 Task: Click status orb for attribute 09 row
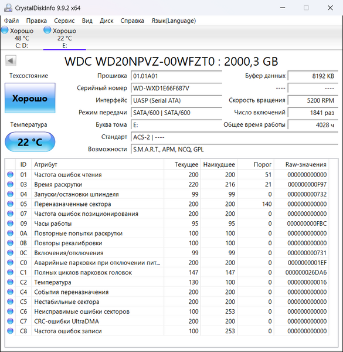pyautogui.click(x=11, y=224)
